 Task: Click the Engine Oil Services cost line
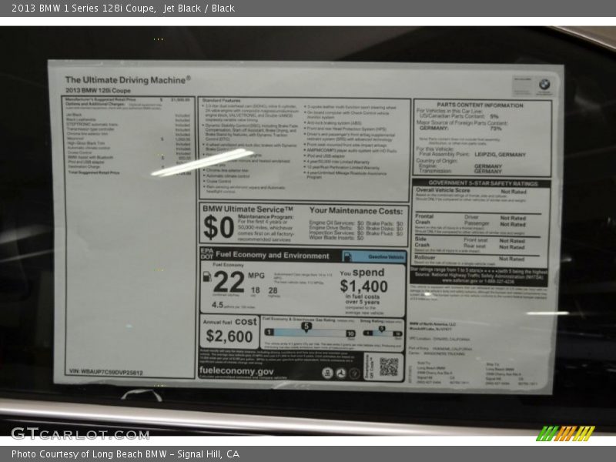336,223
